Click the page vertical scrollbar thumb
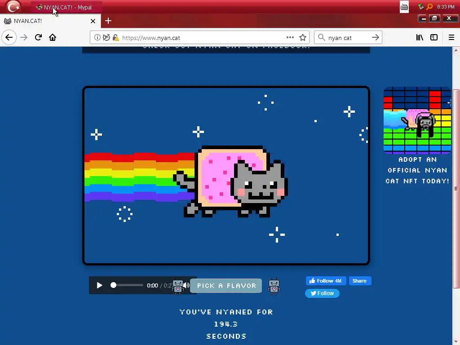The width and height of the screenshot is (460, 345). click(x=456, y=188)
